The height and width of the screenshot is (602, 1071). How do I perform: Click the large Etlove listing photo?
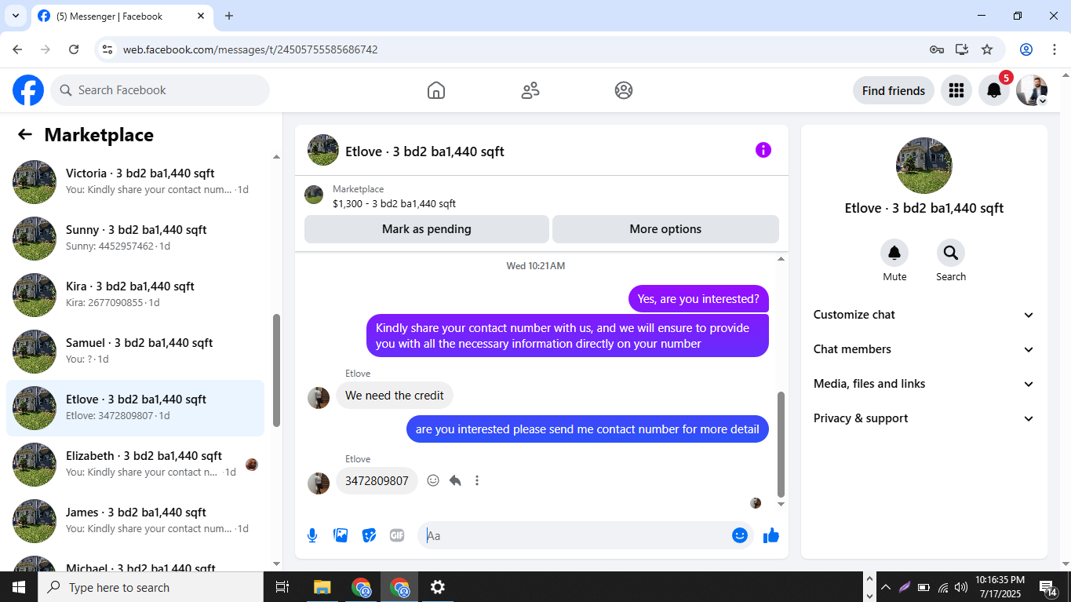[924, 166]
